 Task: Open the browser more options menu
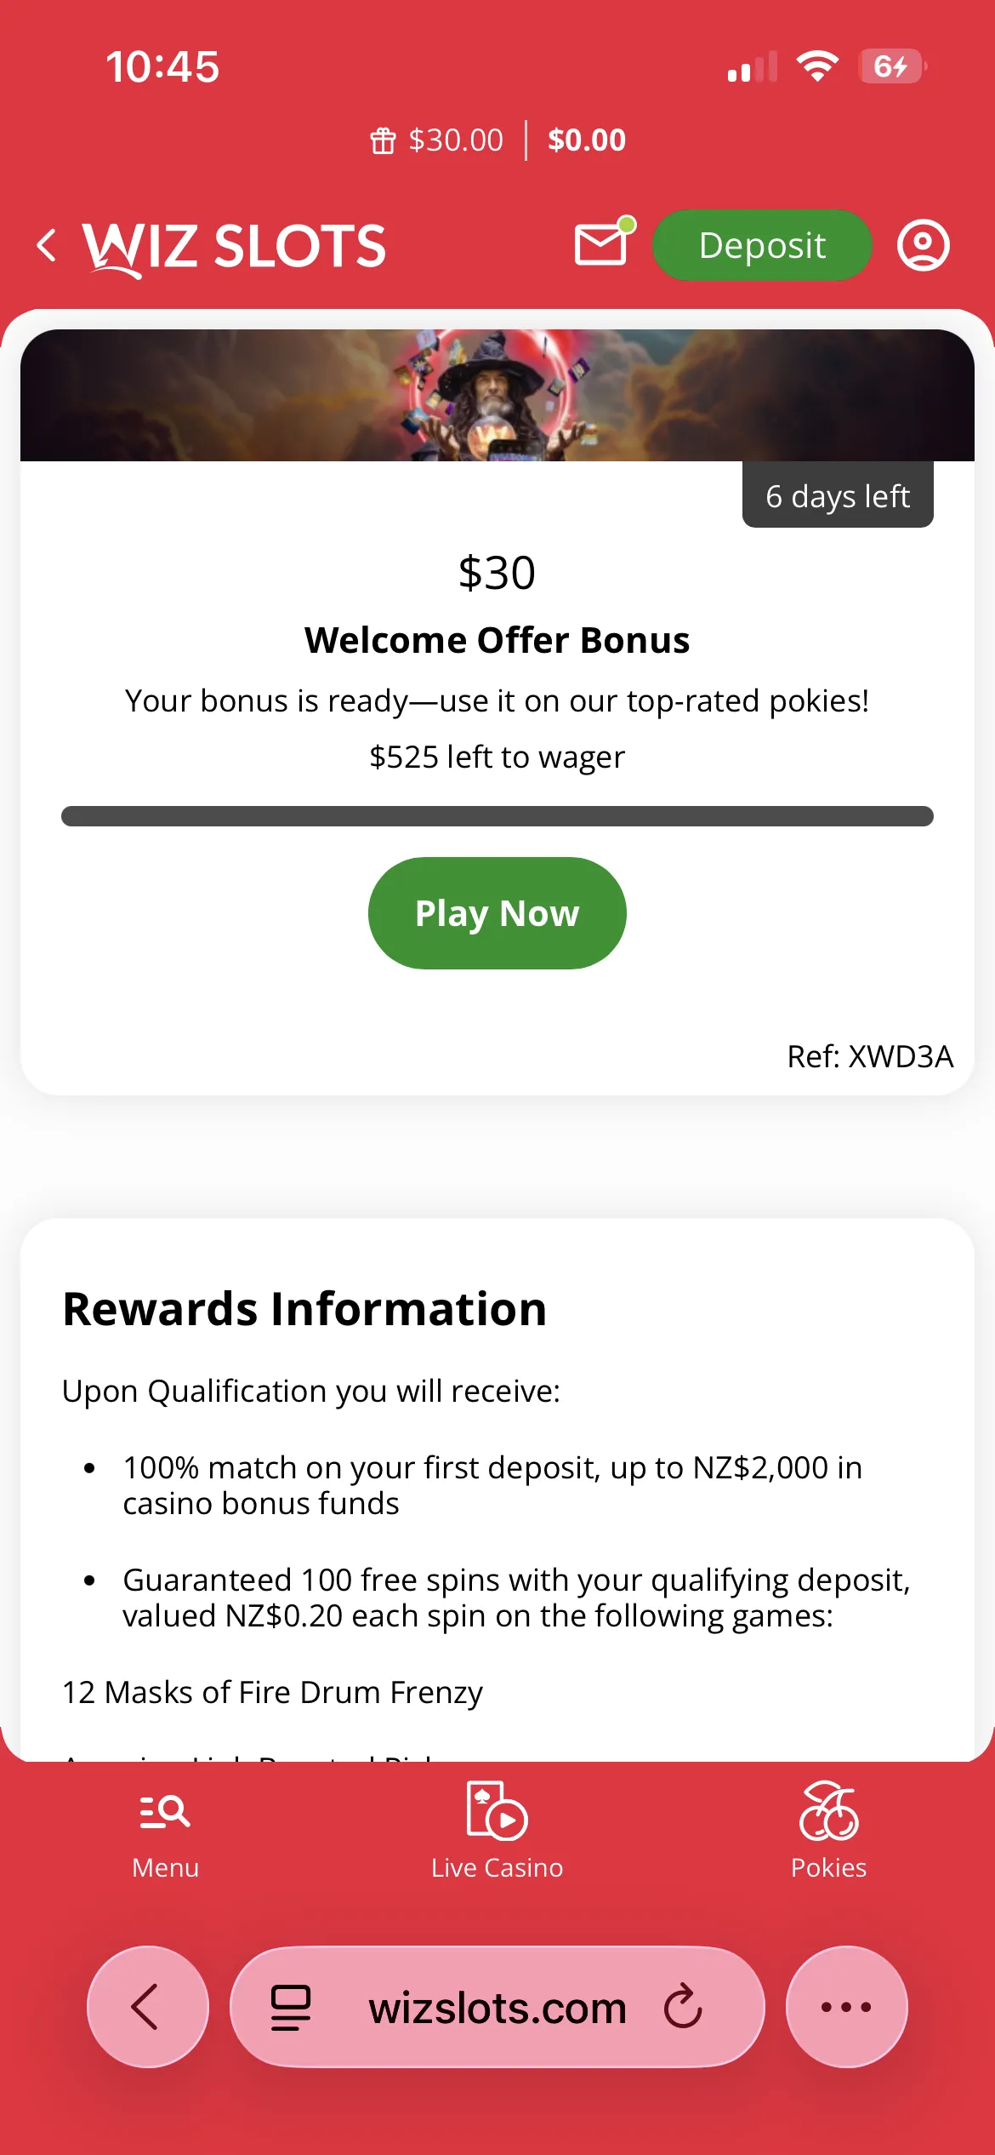point(846,2007)
